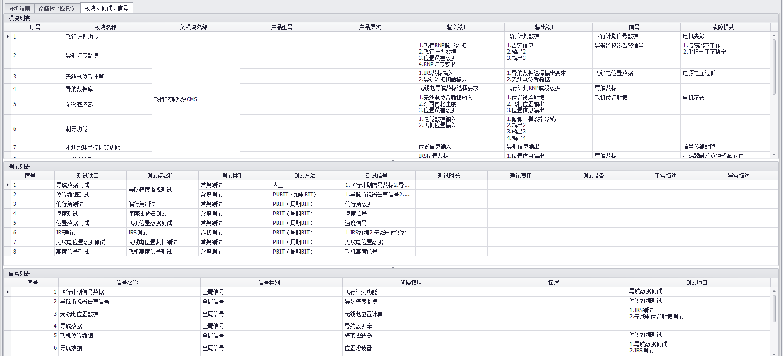Click the PUBIT（加电BIT）test method cell
The height and width of the screenshot is (356, 783).
point(294,195)
